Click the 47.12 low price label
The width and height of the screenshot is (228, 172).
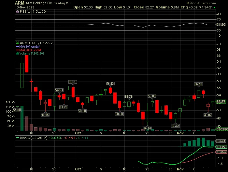click(175, 126)
